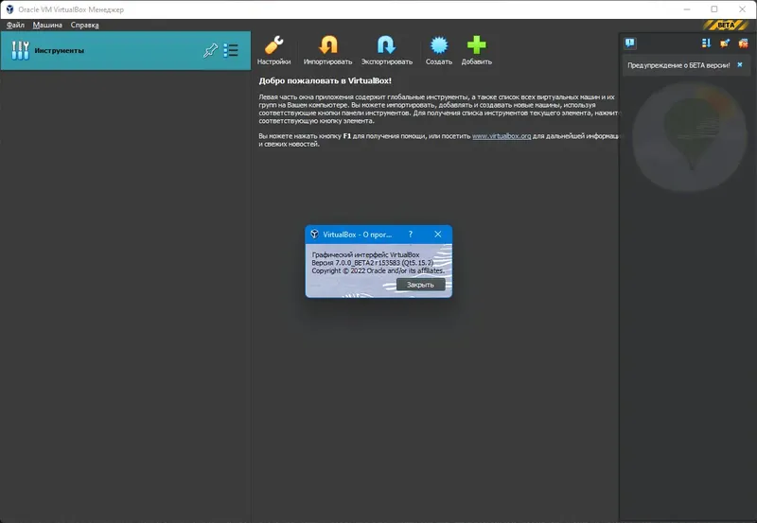Open the Файл menu
This screenshot has height=523, width=757.
click(x=15, y=26)
